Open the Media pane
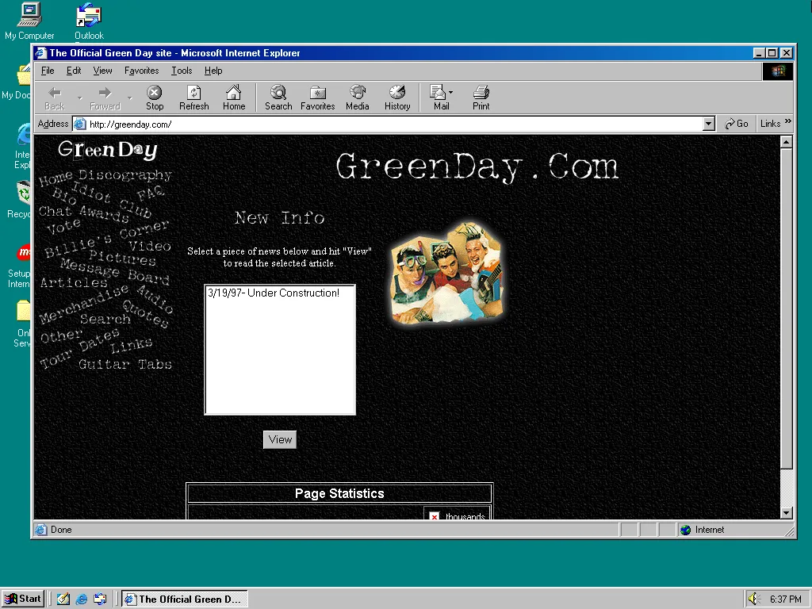This screenshot has width=812, height=609. pos(357,97)
